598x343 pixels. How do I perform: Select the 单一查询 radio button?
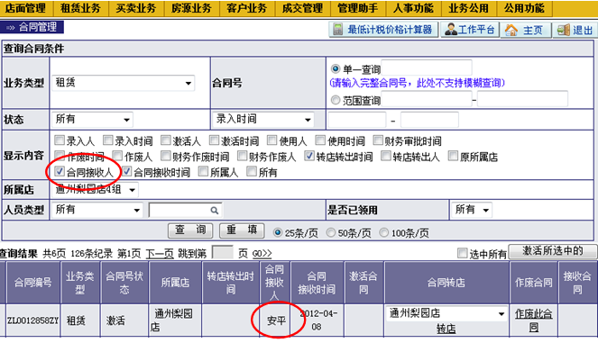coord(336,69)
